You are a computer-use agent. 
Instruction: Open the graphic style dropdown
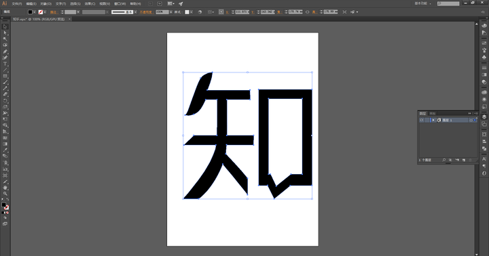pos(191,12)
